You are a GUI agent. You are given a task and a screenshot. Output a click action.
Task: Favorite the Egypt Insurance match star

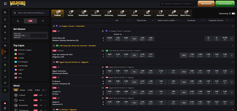(103, 67)
